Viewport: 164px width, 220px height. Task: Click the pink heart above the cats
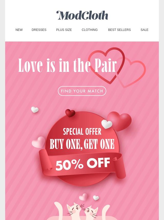[83, 197]
